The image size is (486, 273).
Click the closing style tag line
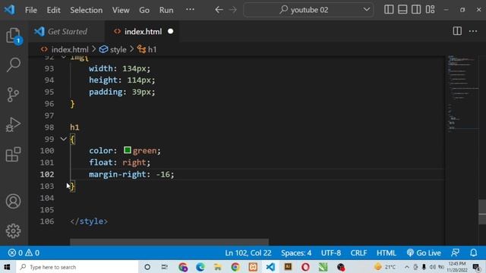[x=89, y=221]
